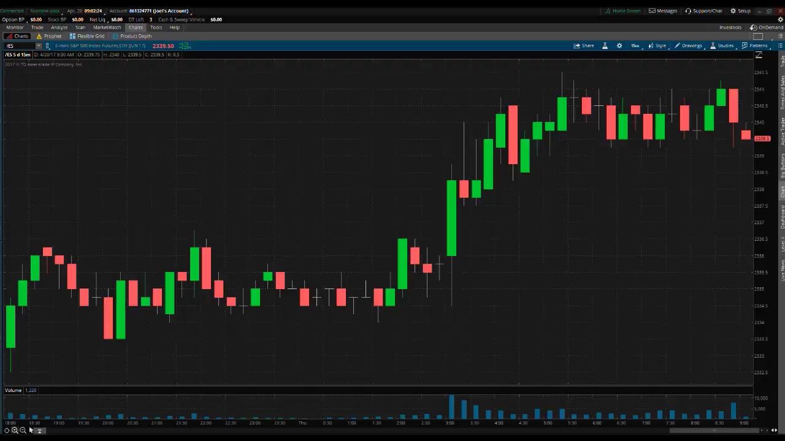The width and height of the screenshot is (785, 441).
Task: Switch to the Monitor tab
Action: [x=15, y=28]
